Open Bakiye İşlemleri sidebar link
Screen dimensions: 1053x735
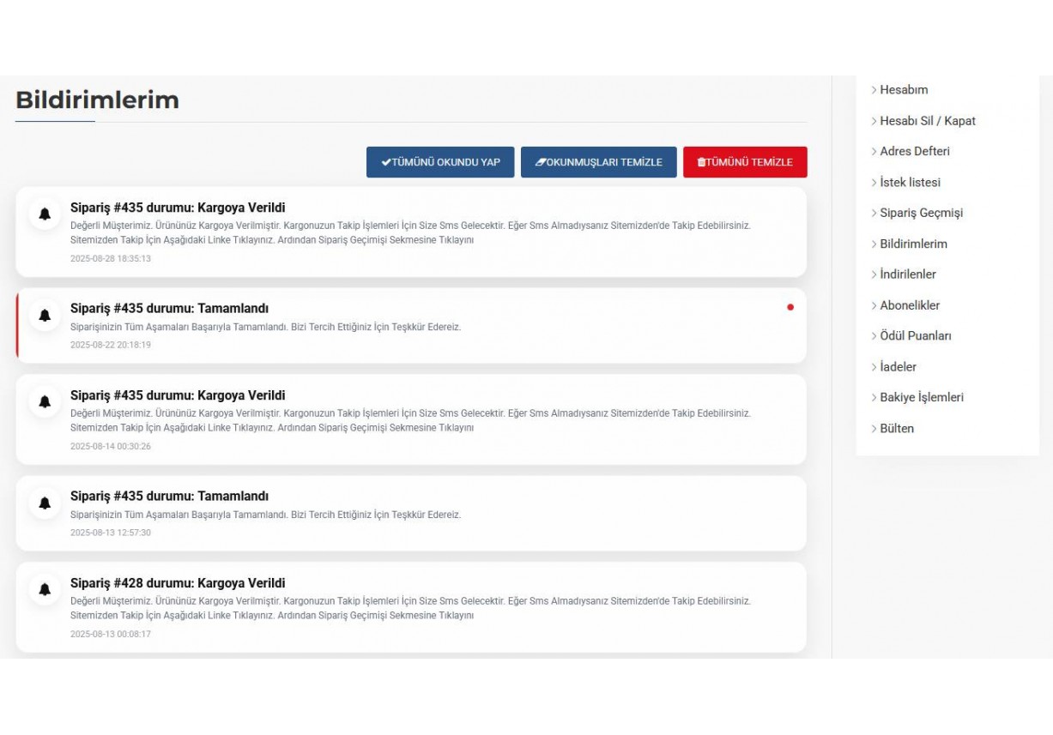pos(921,398)
